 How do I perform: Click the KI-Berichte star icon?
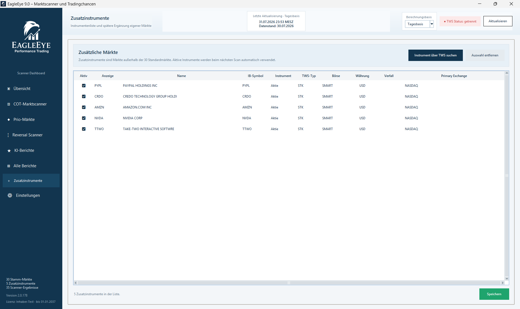(x=9, y=150)
